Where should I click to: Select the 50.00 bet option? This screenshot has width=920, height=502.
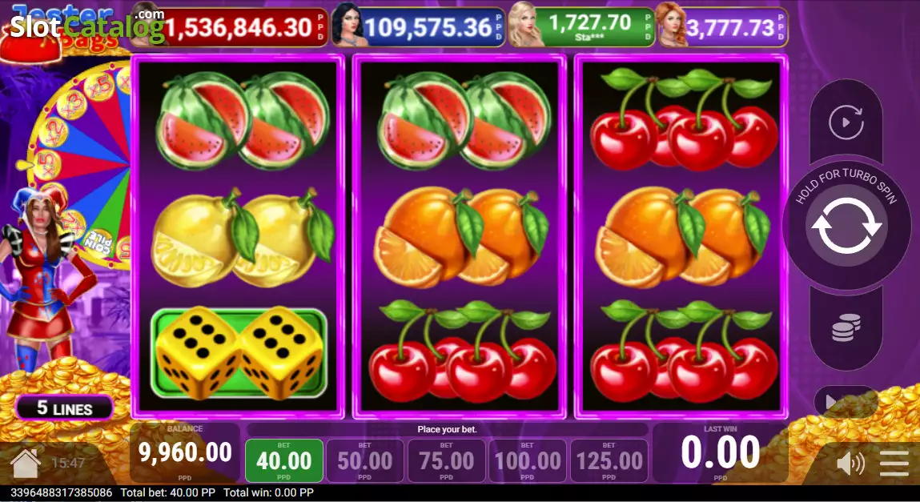(365, 461)
